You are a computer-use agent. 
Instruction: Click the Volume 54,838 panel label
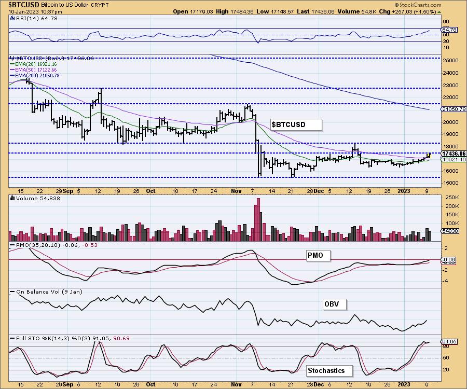tap(38, 198)
